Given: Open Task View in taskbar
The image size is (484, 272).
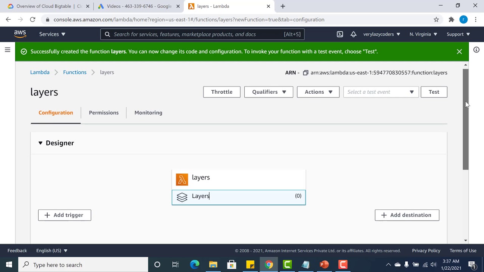Looking at the screenshot, I should [175, 264].
